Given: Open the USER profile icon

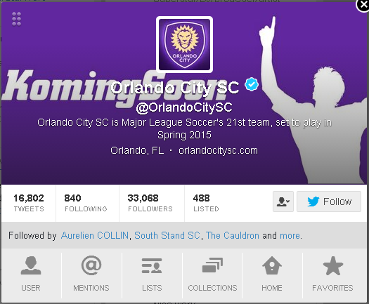Looking at the screenshot, I should [31, 265].
